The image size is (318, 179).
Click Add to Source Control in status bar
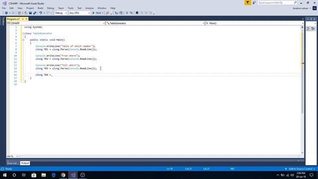[x=300, y=169]
